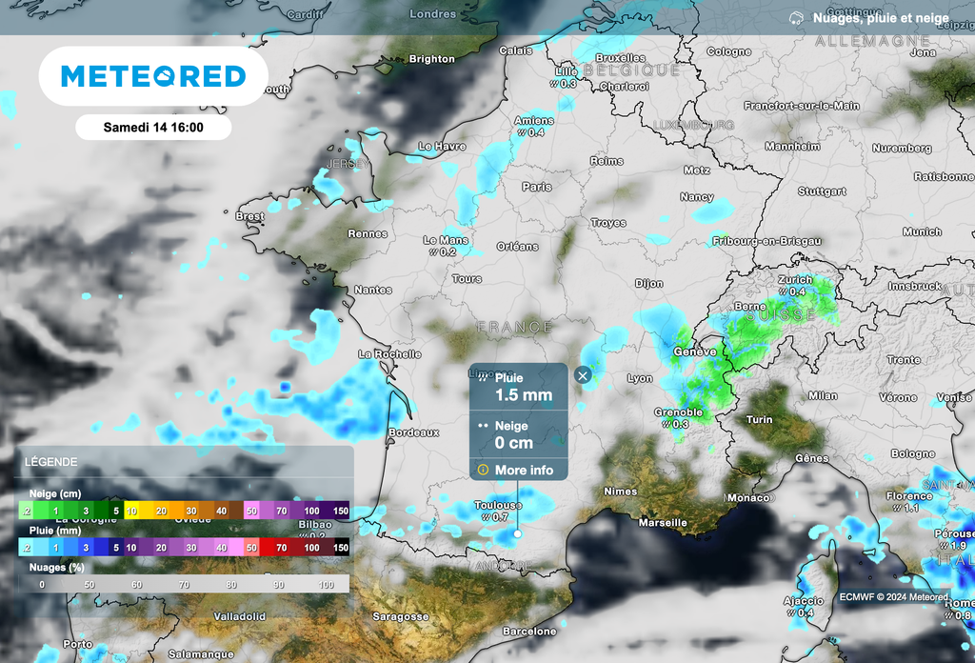Viewport: 975px width, 663px height.
Task: Click the Pluie 100 mm dark red legend swatch
Action: coord(311,548)
